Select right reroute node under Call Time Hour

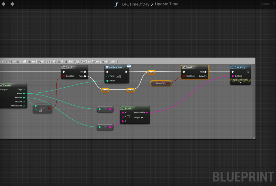click(131, 90)
